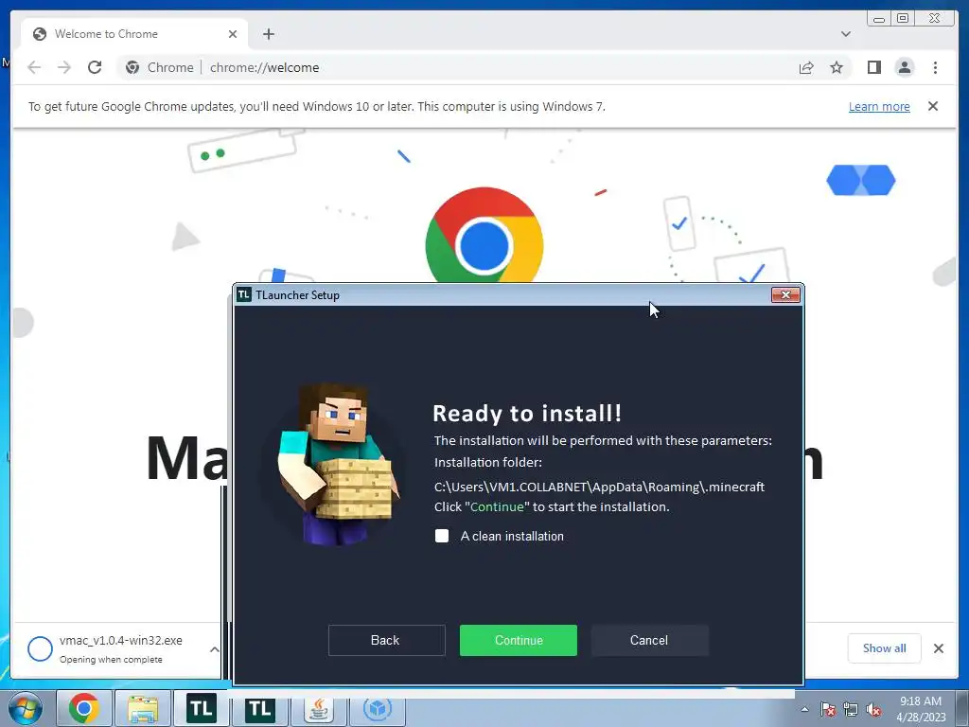Click the blue cube taskbar icon

[378, 708]
